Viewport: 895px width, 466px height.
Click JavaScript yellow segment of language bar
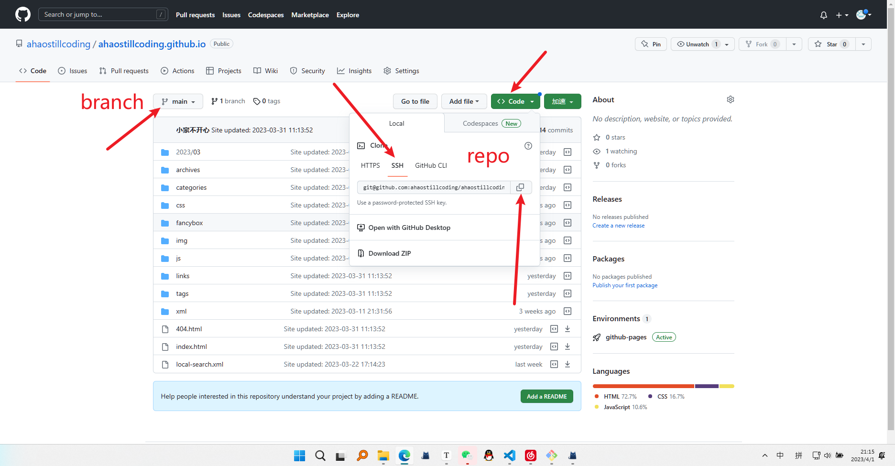tap(727, 386)
